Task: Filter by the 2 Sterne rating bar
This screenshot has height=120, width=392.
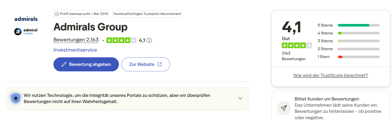Action: tap(359, 49)
